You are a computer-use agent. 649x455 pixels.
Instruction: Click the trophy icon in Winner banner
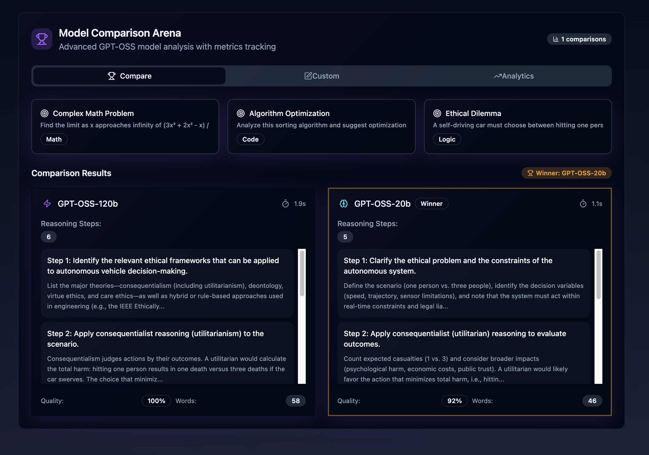coord(530,173)
